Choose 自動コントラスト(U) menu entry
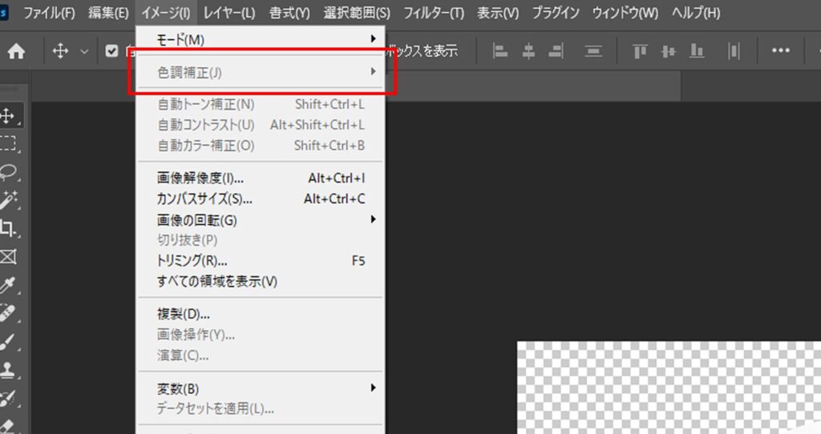Screen dimensions: 821x434 pos(261,124)
